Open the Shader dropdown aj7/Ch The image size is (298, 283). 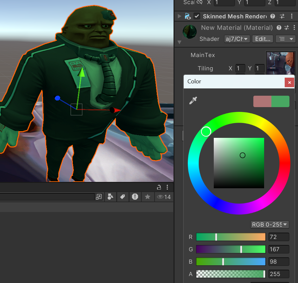tap(237, 39)
